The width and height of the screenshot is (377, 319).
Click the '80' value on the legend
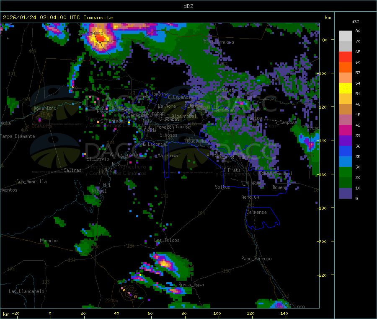click(358, 31)
